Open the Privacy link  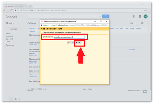click(x=90, y=89)
